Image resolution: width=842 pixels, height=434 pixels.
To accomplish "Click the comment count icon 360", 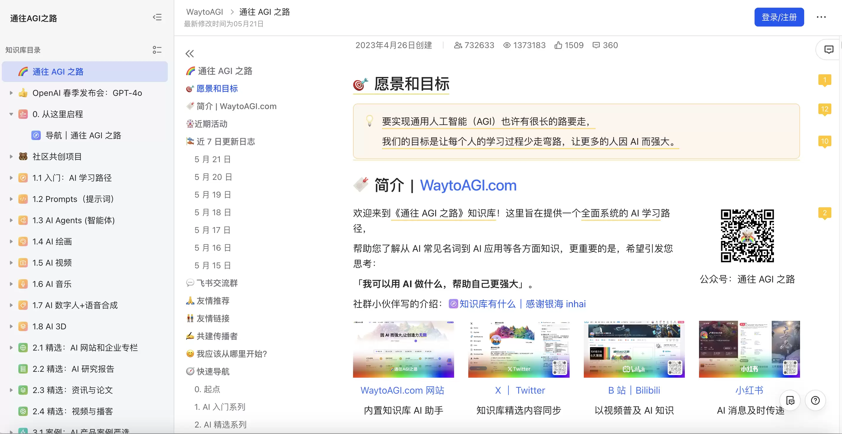I will tap(596, 45).
